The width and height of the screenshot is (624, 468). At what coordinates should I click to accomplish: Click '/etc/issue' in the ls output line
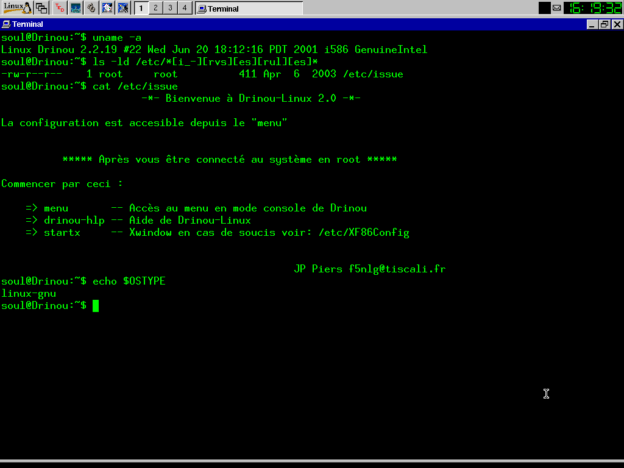click(373, 74)
